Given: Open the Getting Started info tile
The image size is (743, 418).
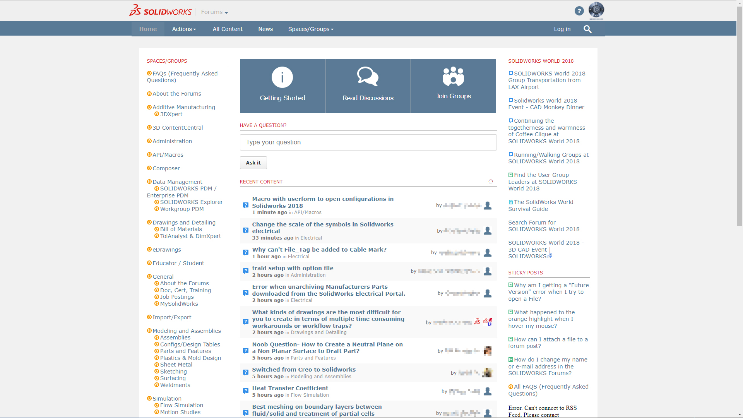Looking at the screenshot, I should (x=282, y=86).
